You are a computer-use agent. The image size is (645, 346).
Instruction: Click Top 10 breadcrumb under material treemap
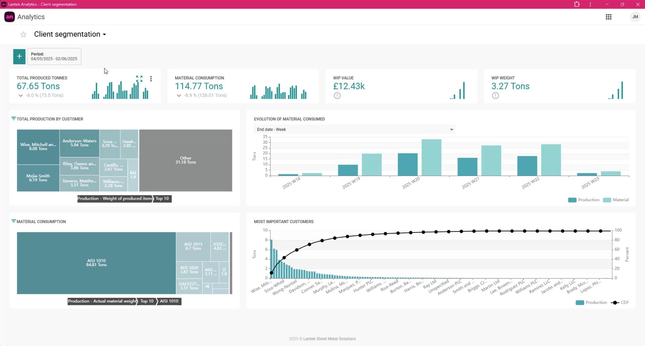point(147,301)
